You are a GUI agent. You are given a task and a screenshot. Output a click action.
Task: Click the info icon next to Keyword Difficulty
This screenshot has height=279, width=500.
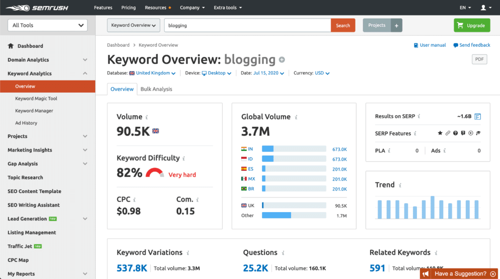tap(184, 159)
